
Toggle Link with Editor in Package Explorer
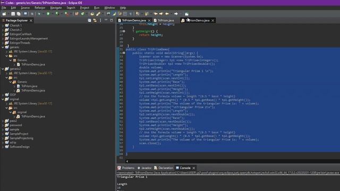pyautogui.click(x=95, y=20)
